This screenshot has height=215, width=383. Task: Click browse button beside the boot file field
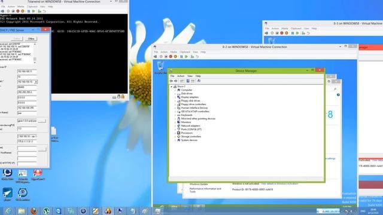[42, 121]
